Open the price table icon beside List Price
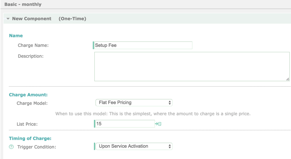 click(158, 124)
